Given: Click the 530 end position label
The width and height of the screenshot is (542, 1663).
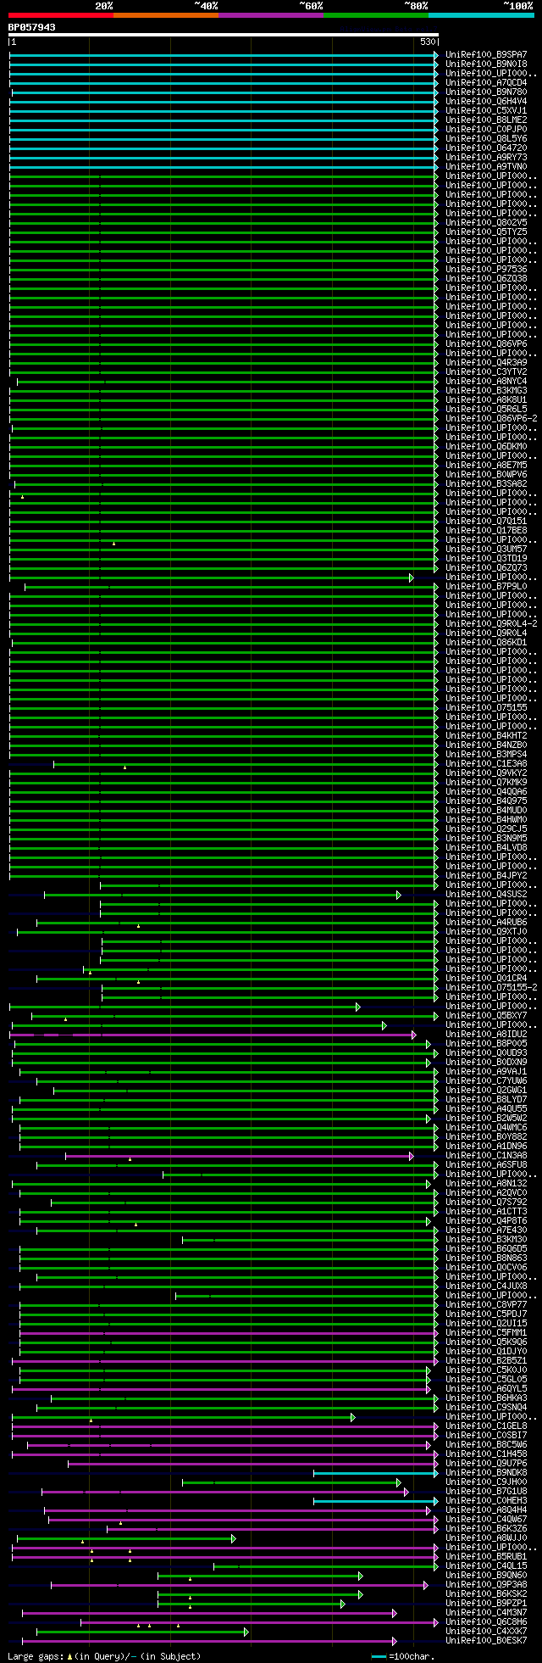Looking at the screenshot, I should point(428,42).
